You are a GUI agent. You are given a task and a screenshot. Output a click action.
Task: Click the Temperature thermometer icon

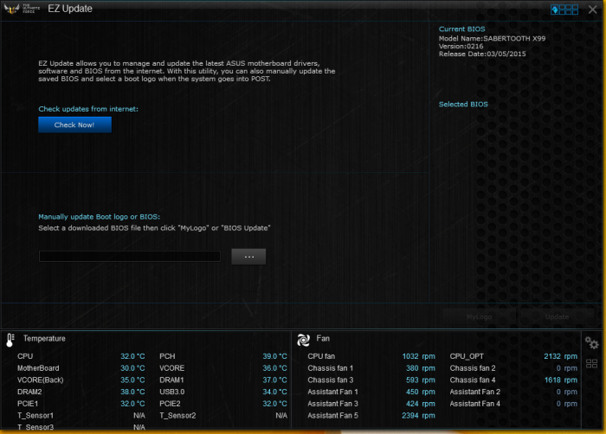pyautogui.click(x=10, y=340)
